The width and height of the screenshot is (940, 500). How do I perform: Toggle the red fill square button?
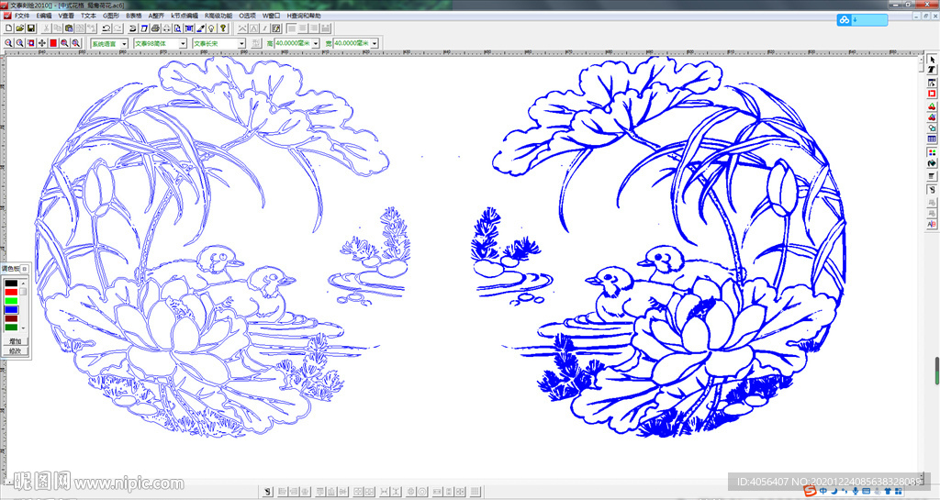tap(53, 43)
